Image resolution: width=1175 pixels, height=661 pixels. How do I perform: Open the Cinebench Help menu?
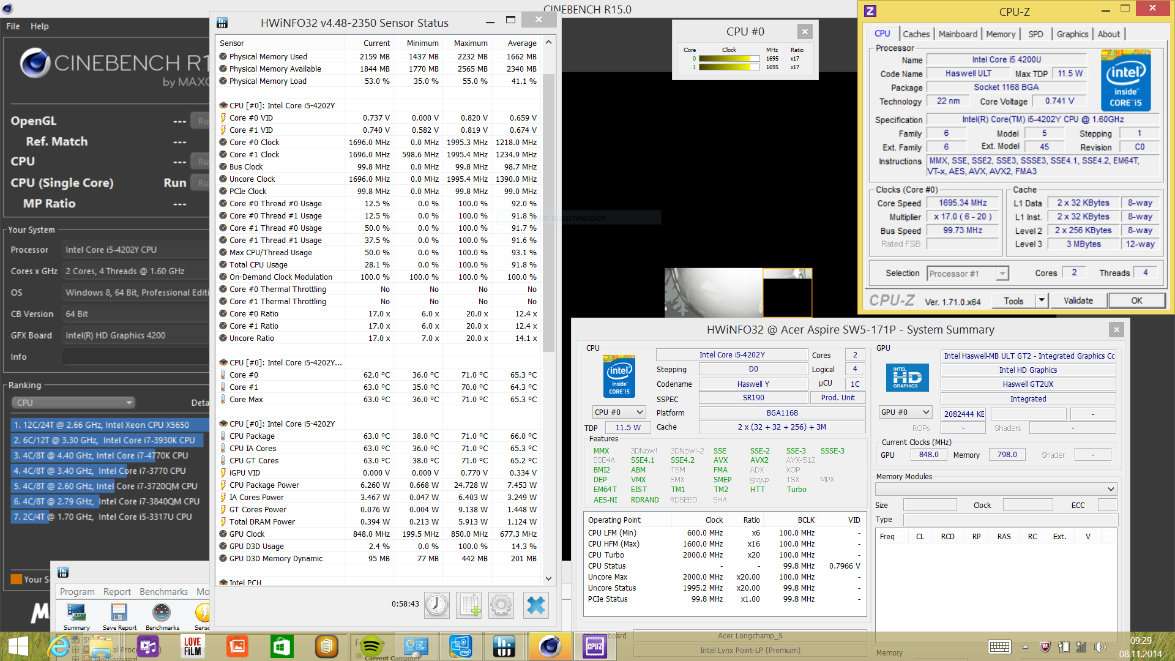[40, 26]
